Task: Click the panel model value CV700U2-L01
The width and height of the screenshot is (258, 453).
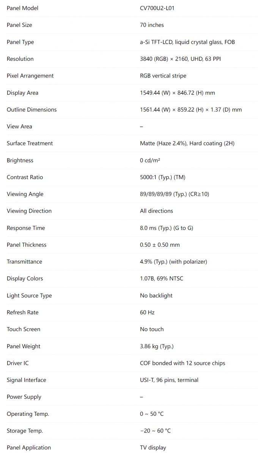Action: click(157, 8)
